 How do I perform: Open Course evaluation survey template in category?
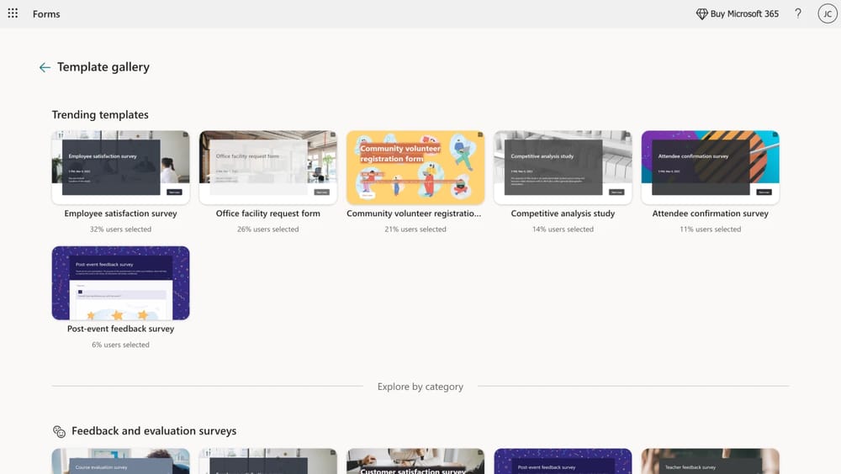[120, 461]
